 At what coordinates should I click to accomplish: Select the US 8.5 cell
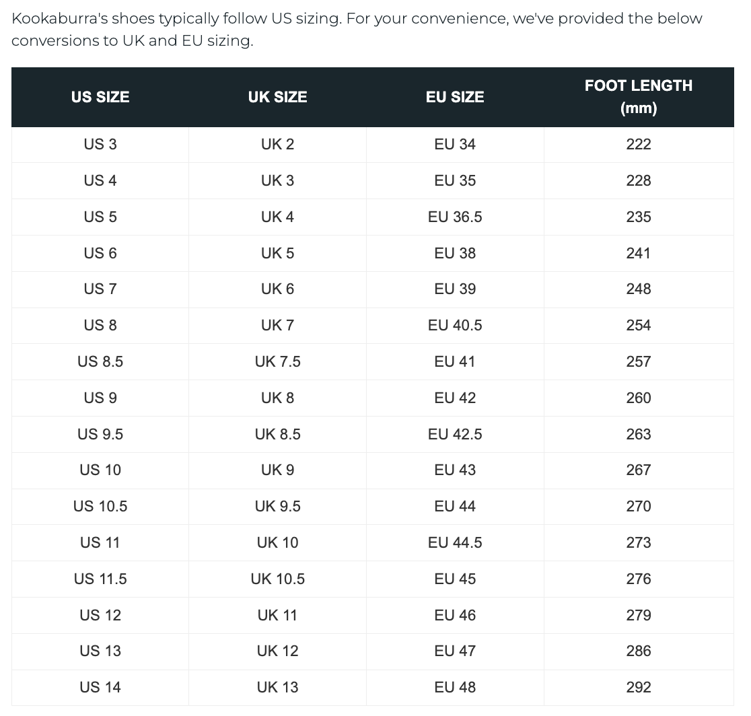(100, 361)
